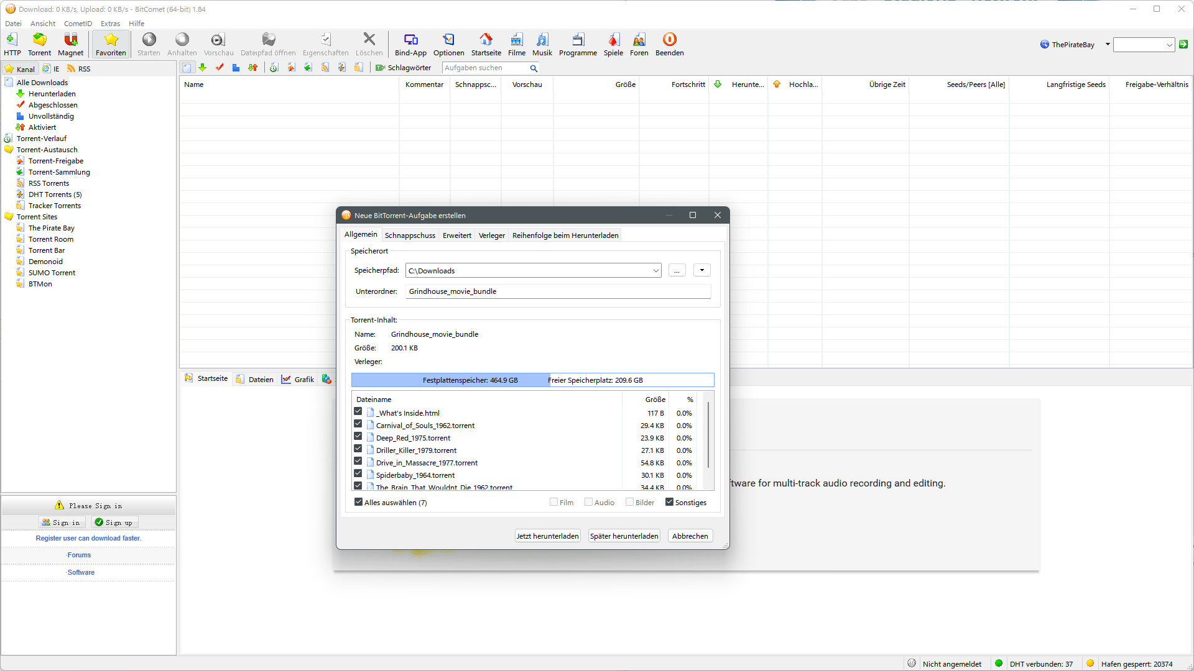Click Jetzt herunterladen button
Screen dimensions: 1194x671
coord(548,536)
